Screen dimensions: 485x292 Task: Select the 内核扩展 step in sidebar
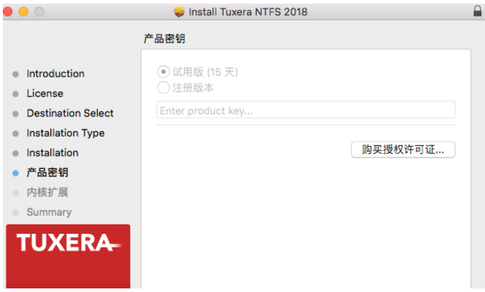tap(47, 193)
